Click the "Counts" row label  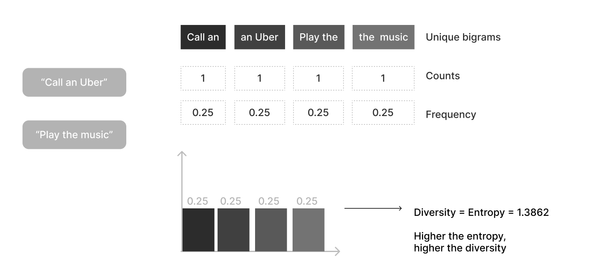pyautogui.click(x=443, y=76)
